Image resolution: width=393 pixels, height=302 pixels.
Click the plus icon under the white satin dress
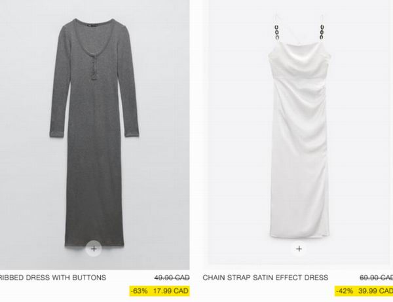[x=299, y=249]
